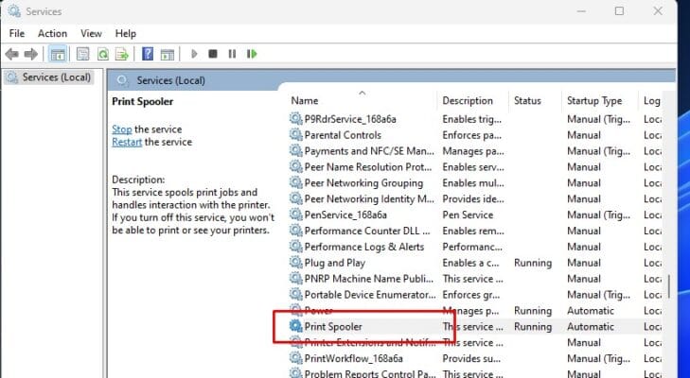Select the PrintWorkflow_168a6a service
The width and height of the screenshot is (690, 378).
pyautogui.click(x=475, y=359)
